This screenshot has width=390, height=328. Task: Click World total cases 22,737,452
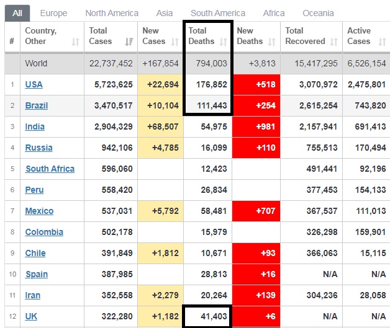tap(111, 64)
